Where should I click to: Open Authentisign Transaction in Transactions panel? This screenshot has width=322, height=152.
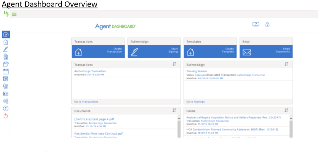(x=90, y=71)
